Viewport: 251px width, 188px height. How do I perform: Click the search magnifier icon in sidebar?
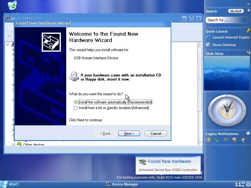coord(248,11)
